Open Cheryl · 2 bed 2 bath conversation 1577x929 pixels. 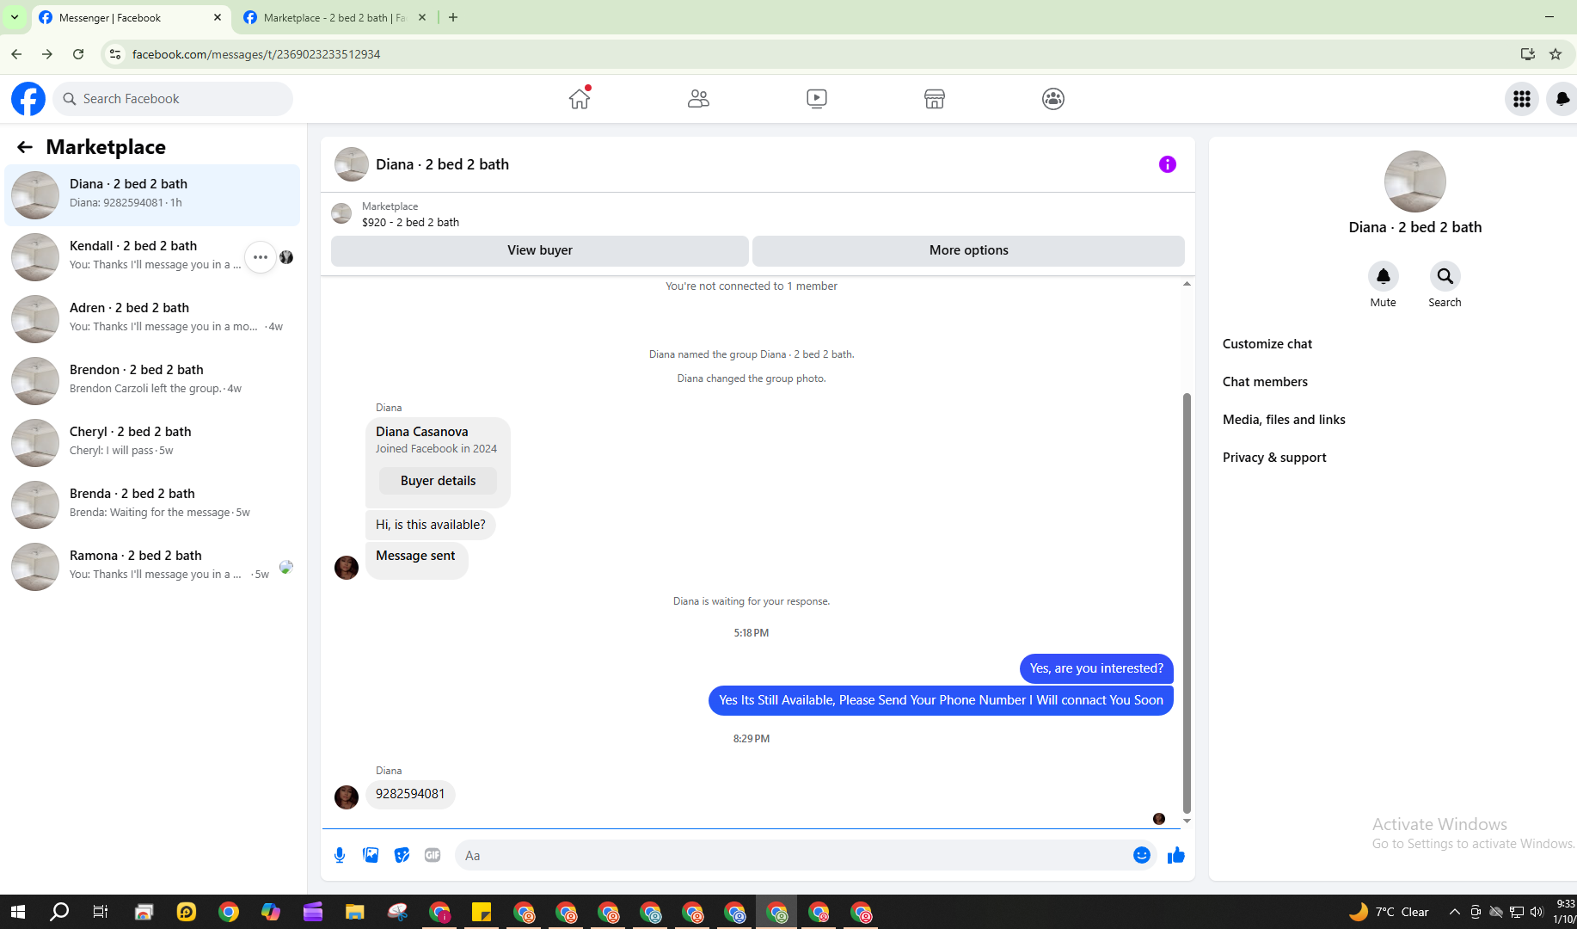152,442
